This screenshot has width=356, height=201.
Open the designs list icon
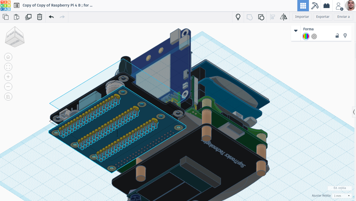[x=16, y=5]
